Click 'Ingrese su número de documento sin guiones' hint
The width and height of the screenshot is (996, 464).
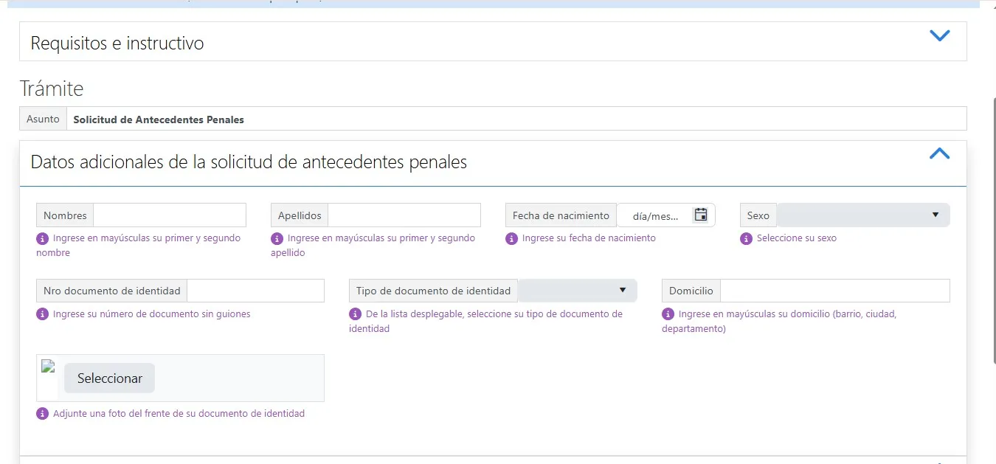[152, 314]
